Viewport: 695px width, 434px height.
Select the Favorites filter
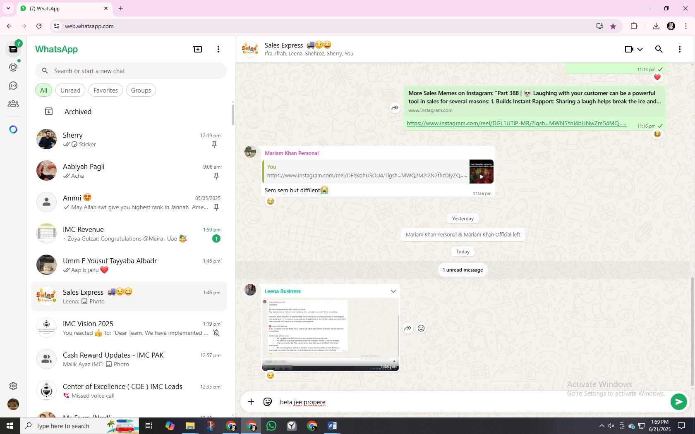coord(105,91)
